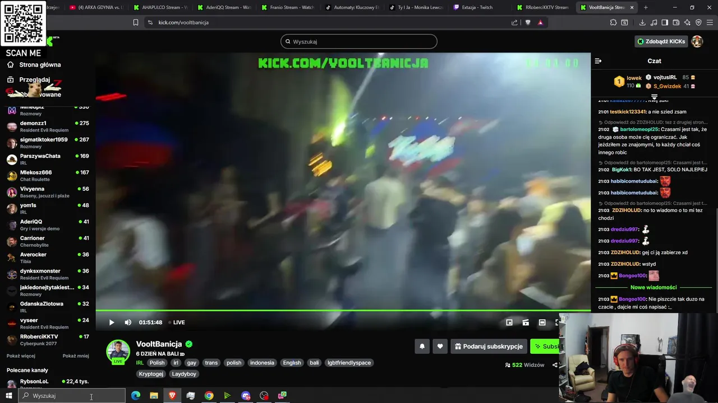This screenshot has height=403, width=718.
Task: Open Mlekosz666 channel in sidebar
Action: click(48, 176)
